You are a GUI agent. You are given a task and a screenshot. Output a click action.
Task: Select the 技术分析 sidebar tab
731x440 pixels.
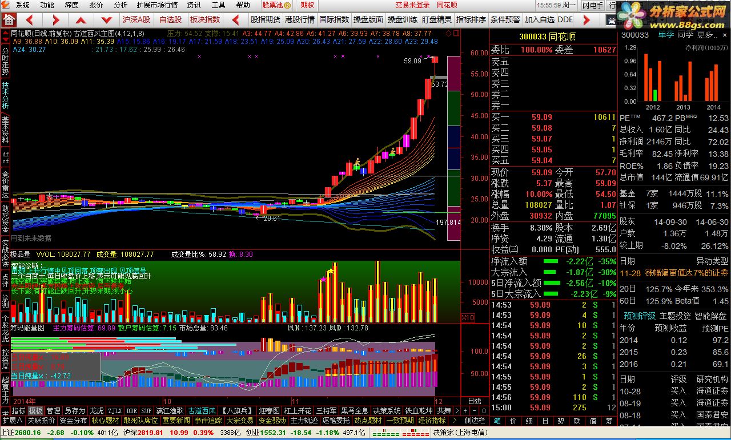5,96
